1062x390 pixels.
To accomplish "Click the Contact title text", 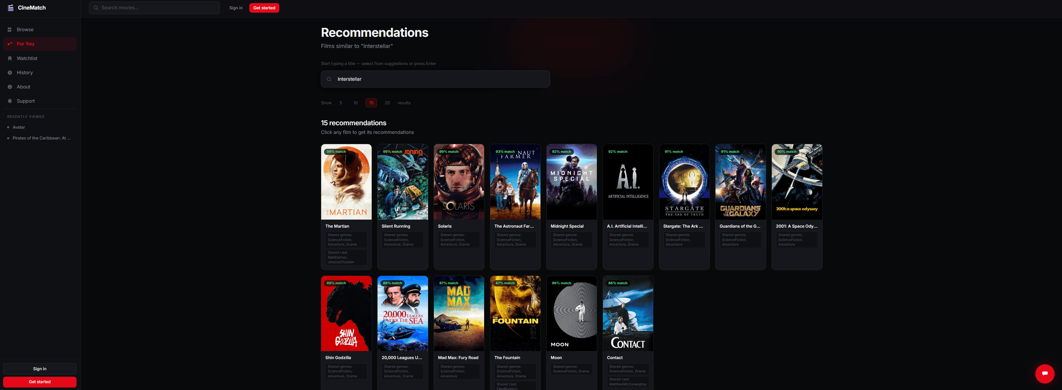I will (615, 358).
